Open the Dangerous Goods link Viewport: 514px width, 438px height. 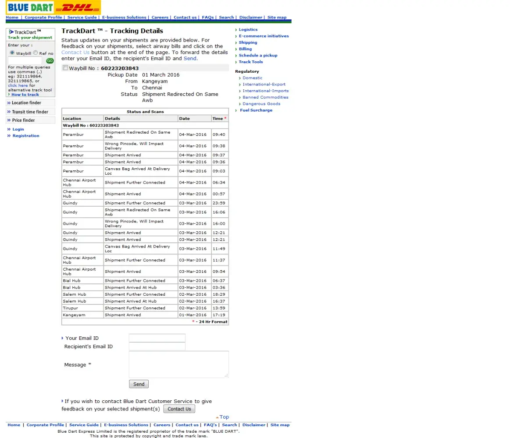click(261, 104)
